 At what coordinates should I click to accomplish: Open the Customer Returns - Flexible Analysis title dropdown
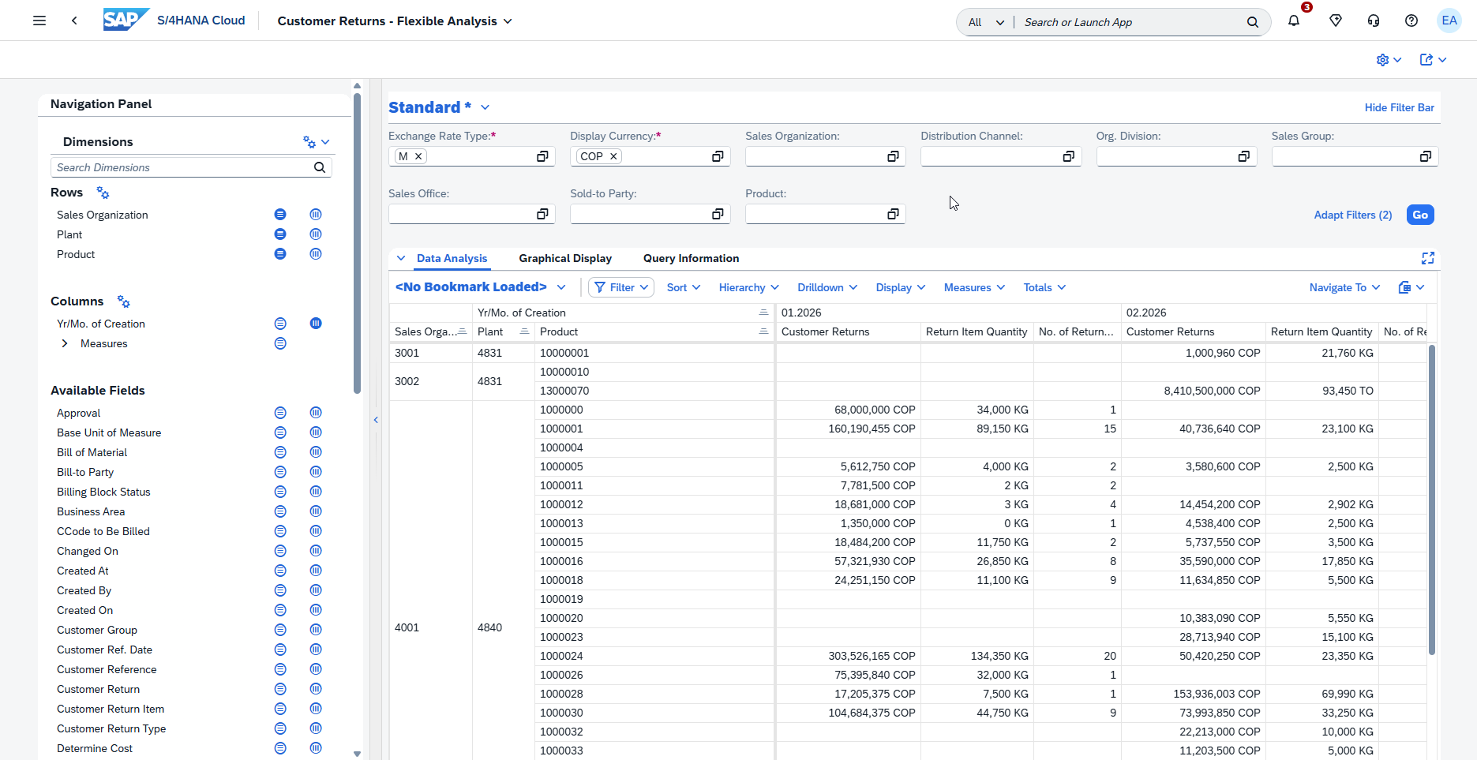pyautogui.click(x=508, y=21)
